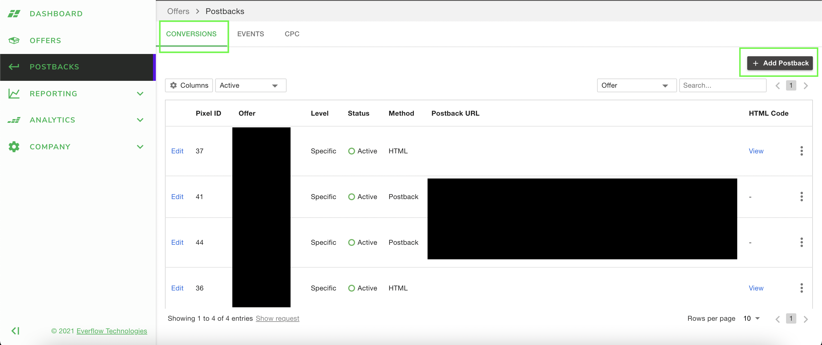Open the Active status filter dropdown

(x=251, y=85)
